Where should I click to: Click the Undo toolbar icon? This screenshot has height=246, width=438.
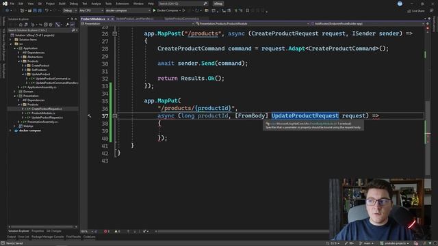pyautogui.click(x=47, y=11)
